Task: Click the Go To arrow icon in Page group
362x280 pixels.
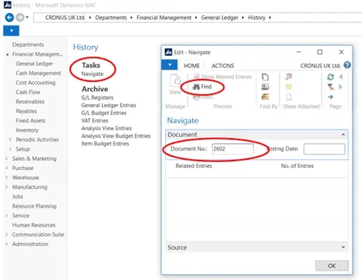Action: coord(330,97)
